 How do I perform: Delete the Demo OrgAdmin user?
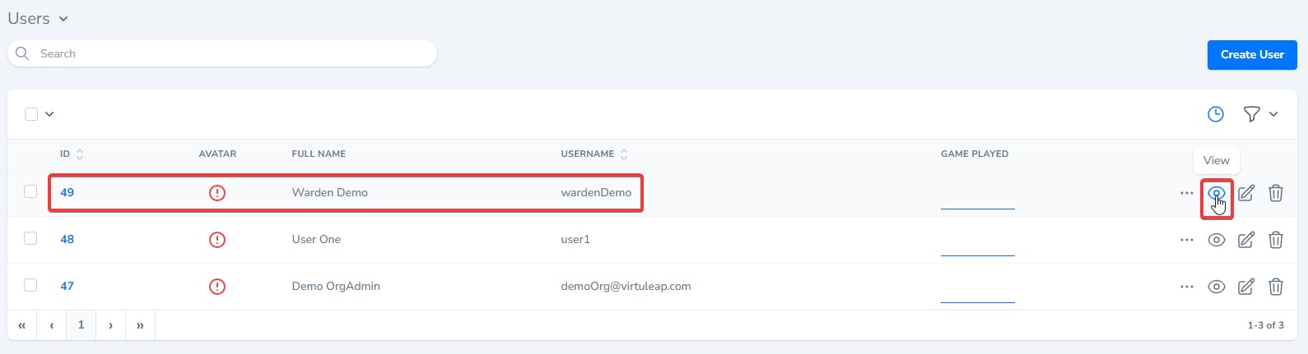1275,287
